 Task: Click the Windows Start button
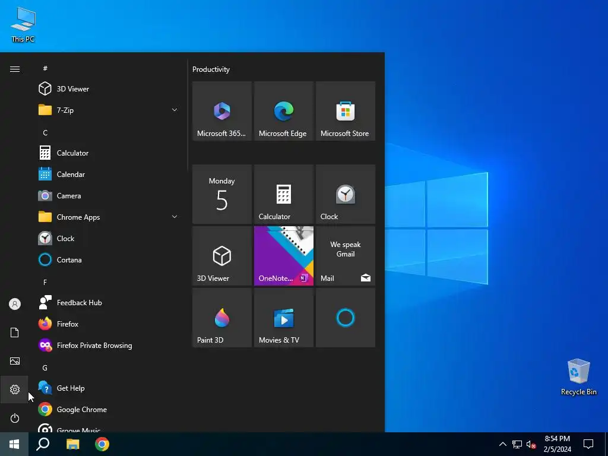pyautogui.click(x=14, y=444)
